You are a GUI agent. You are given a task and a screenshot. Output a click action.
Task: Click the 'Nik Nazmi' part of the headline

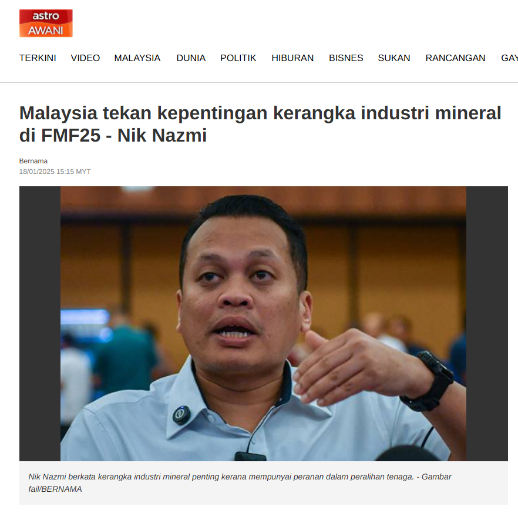162,135
